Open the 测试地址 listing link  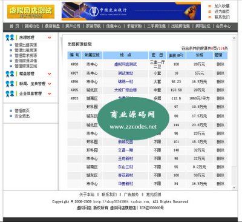pyautogui.click(x=125, y=73)
